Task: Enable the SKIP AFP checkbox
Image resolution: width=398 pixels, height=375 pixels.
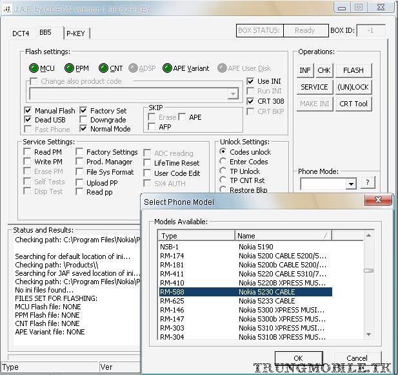Action: tap(152, 126)
